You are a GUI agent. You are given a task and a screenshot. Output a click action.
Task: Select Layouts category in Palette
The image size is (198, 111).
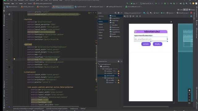pos(101,27)
